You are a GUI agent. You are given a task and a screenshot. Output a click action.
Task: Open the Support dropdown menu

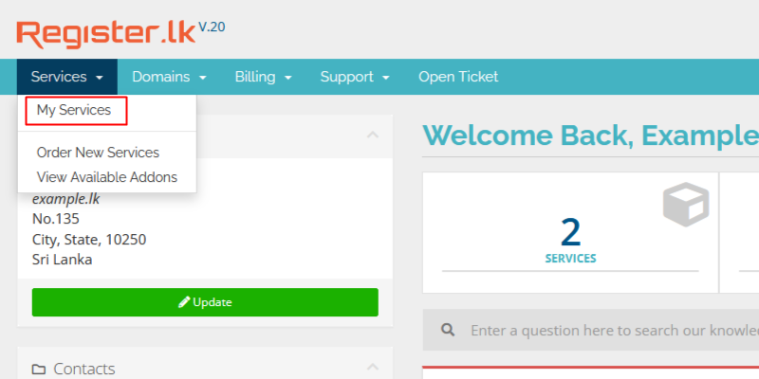(355, 77)
